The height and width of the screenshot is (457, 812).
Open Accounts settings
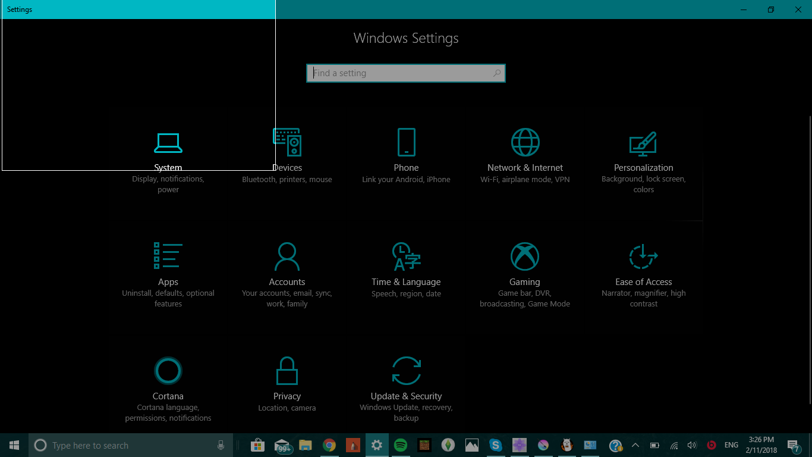pos(287,268)
